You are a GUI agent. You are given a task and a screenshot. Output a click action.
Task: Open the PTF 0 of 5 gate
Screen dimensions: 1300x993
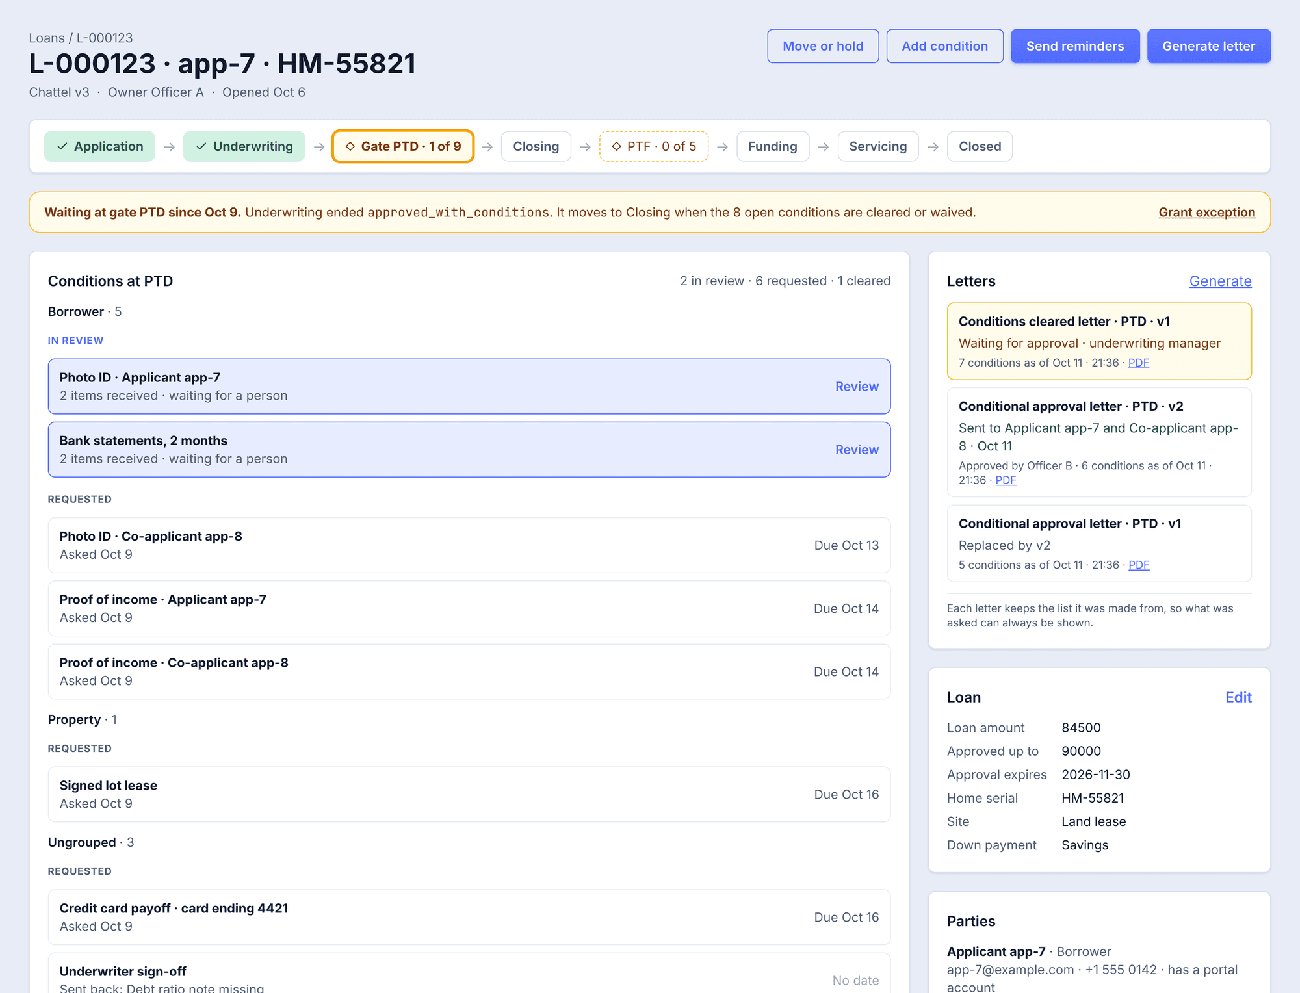point(653,146)
